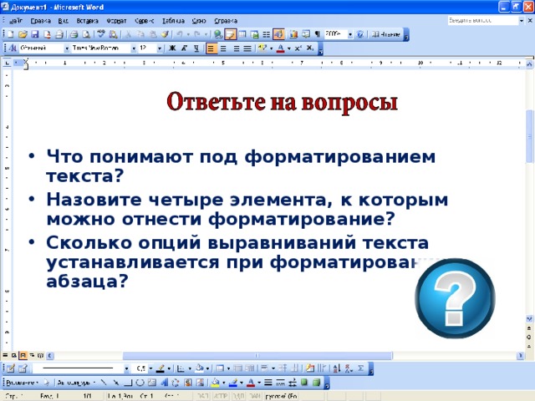Viewport: 535px width, 401px height.
Task: Select the Line drawing tool
Action: [104, 383]
